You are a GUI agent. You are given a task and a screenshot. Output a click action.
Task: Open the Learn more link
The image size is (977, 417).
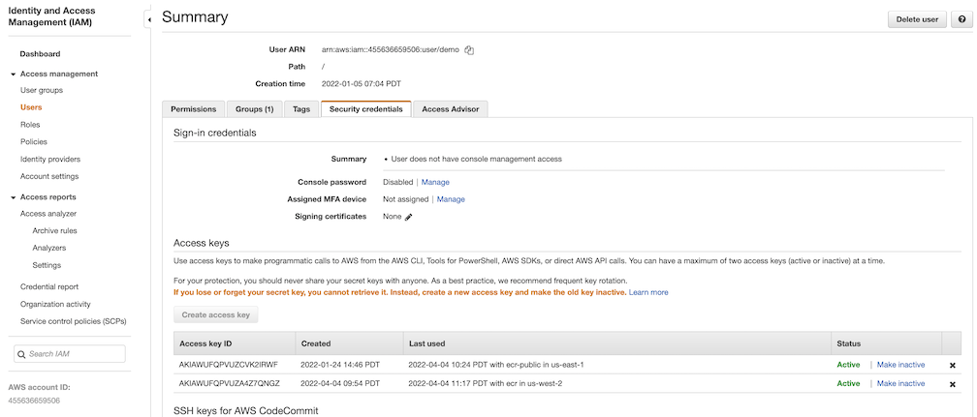click(648, 292)
